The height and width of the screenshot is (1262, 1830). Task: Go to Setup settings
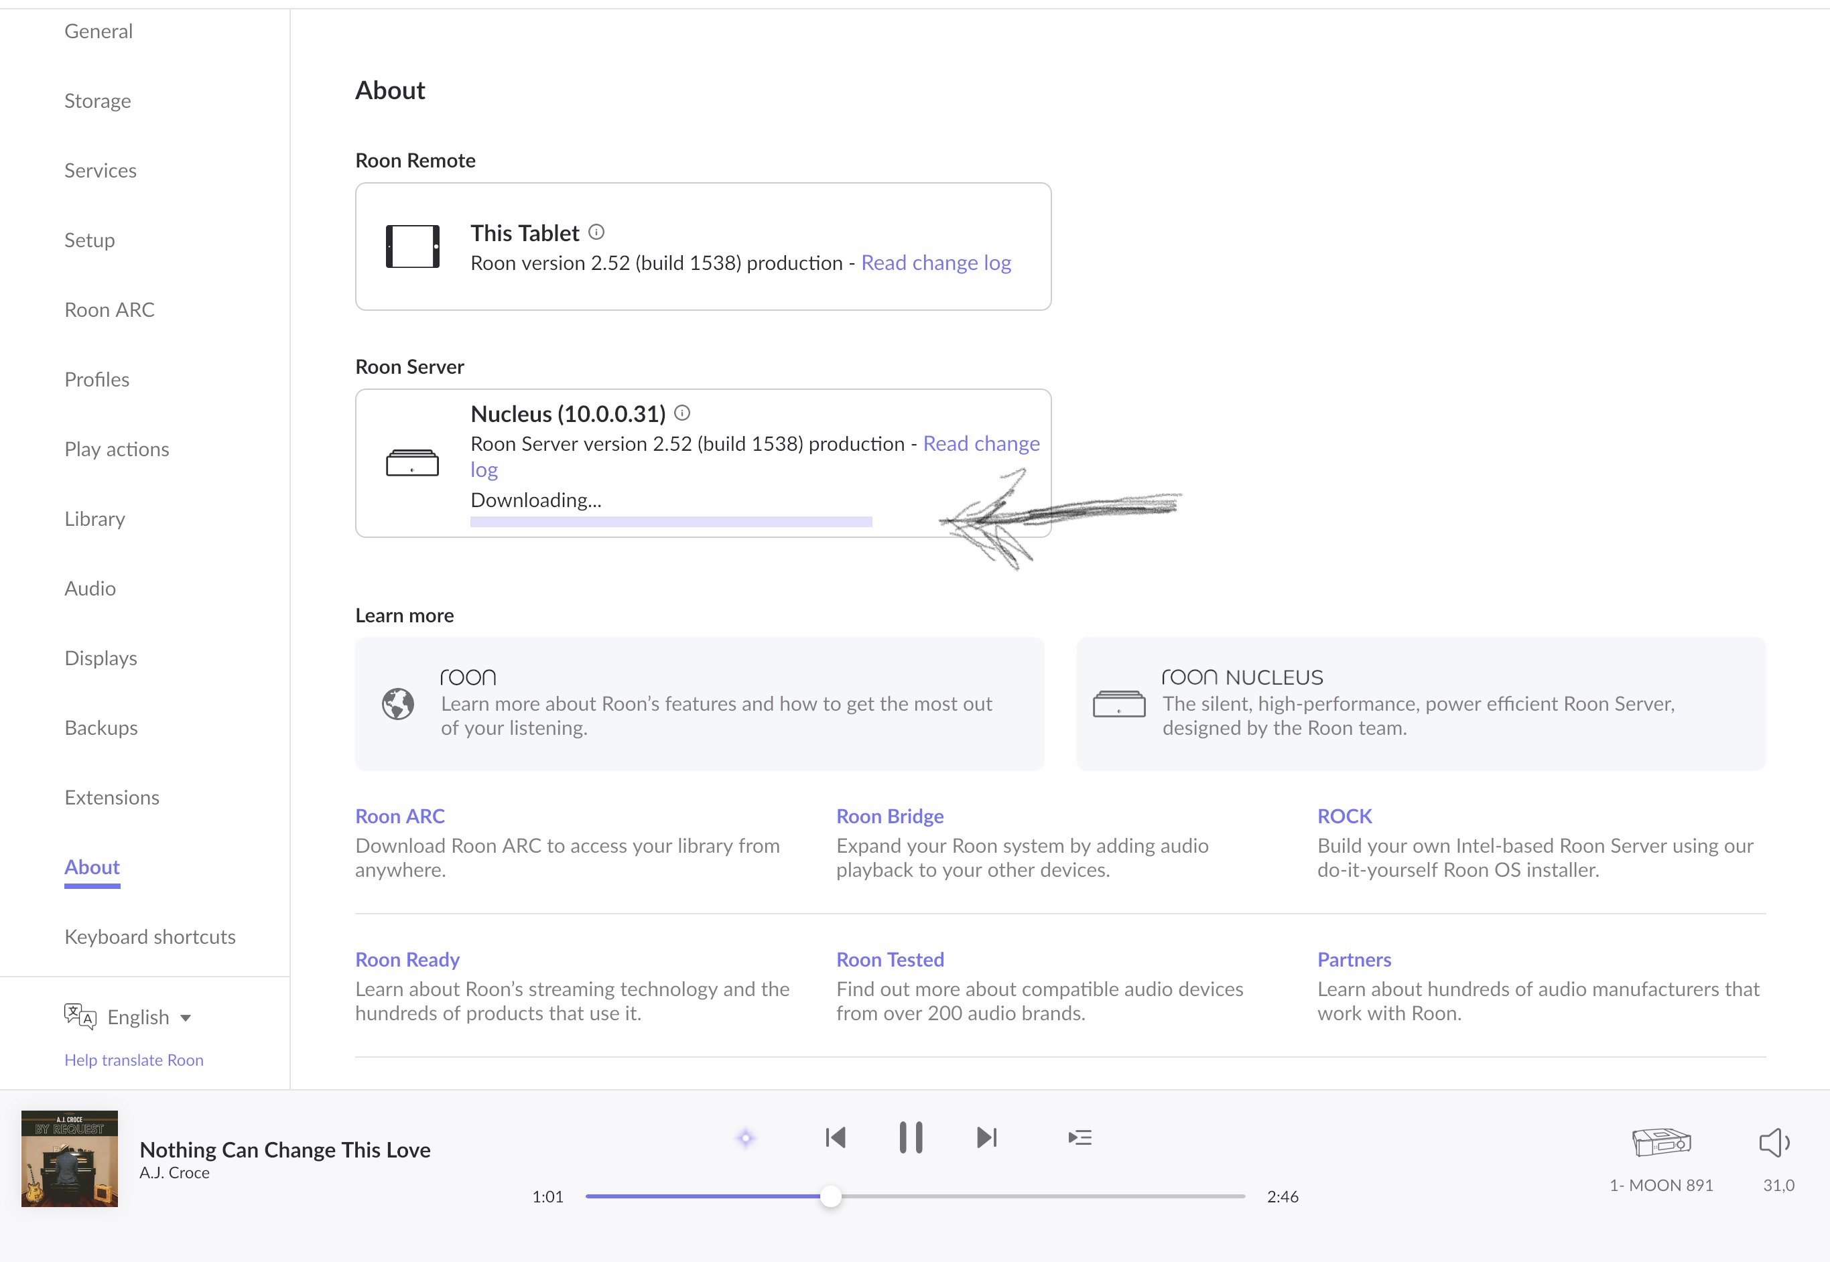[x=89, y=240]
